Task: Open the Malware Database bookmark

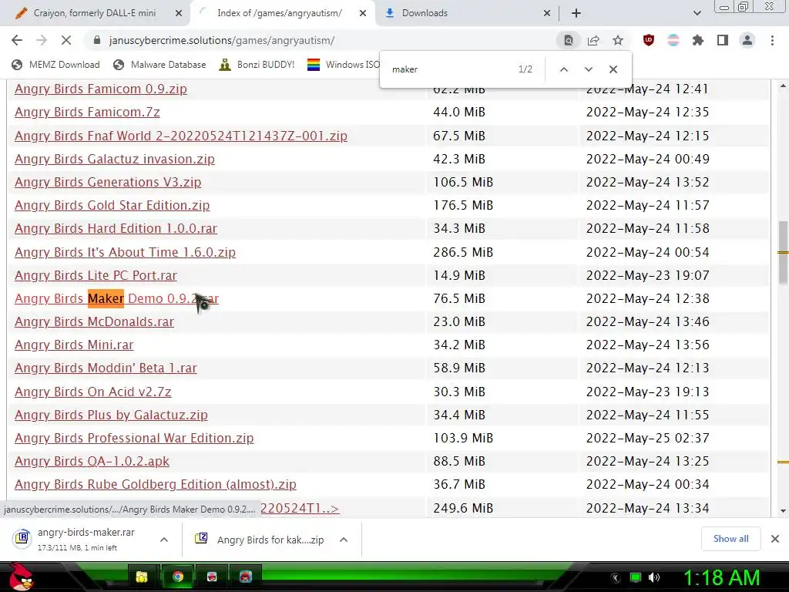Action: (x=159, y=65)
